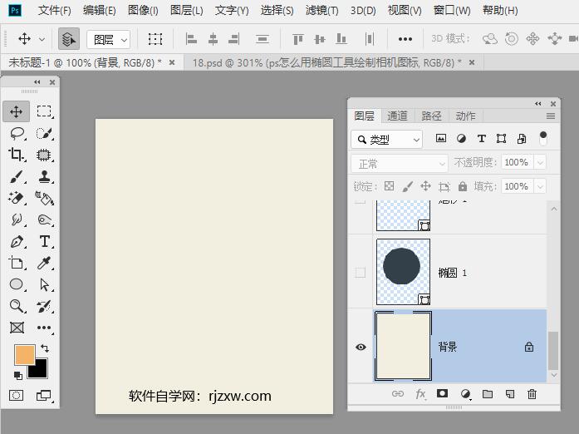The width and height of the screenshot is (579, 434).
Task: Delete layer using the trash icon
Action: (532, 394)
